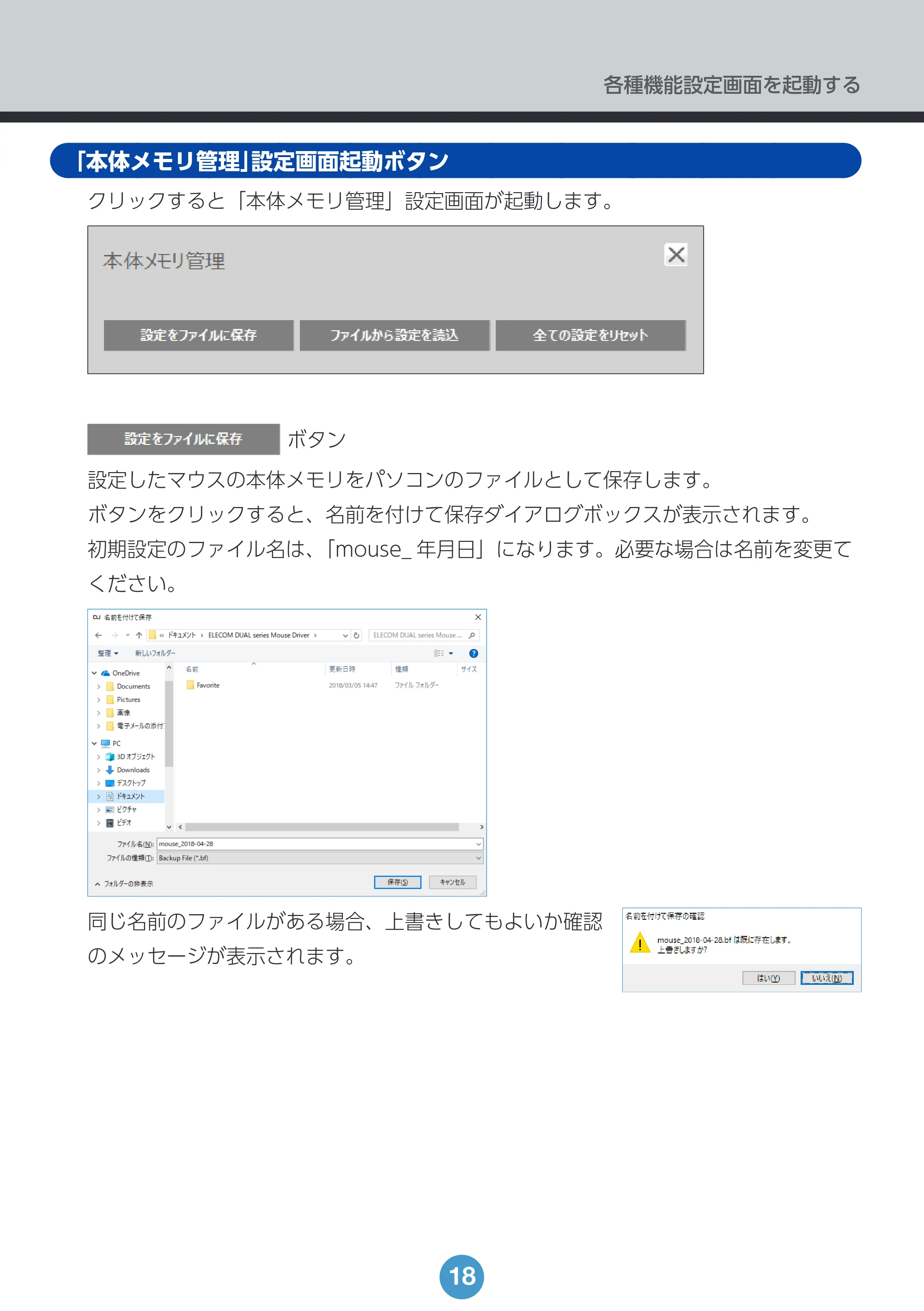This screenshot has height=1311, width=924.
Task: Click the ピクチャ icon in tree
Action: pyautogui.click(x=110, y=809)
